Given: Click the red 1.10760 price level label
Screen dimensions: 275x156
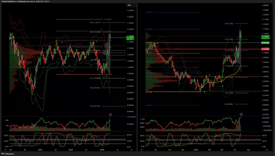Looking at the screenshot, I should coord(265,49).
